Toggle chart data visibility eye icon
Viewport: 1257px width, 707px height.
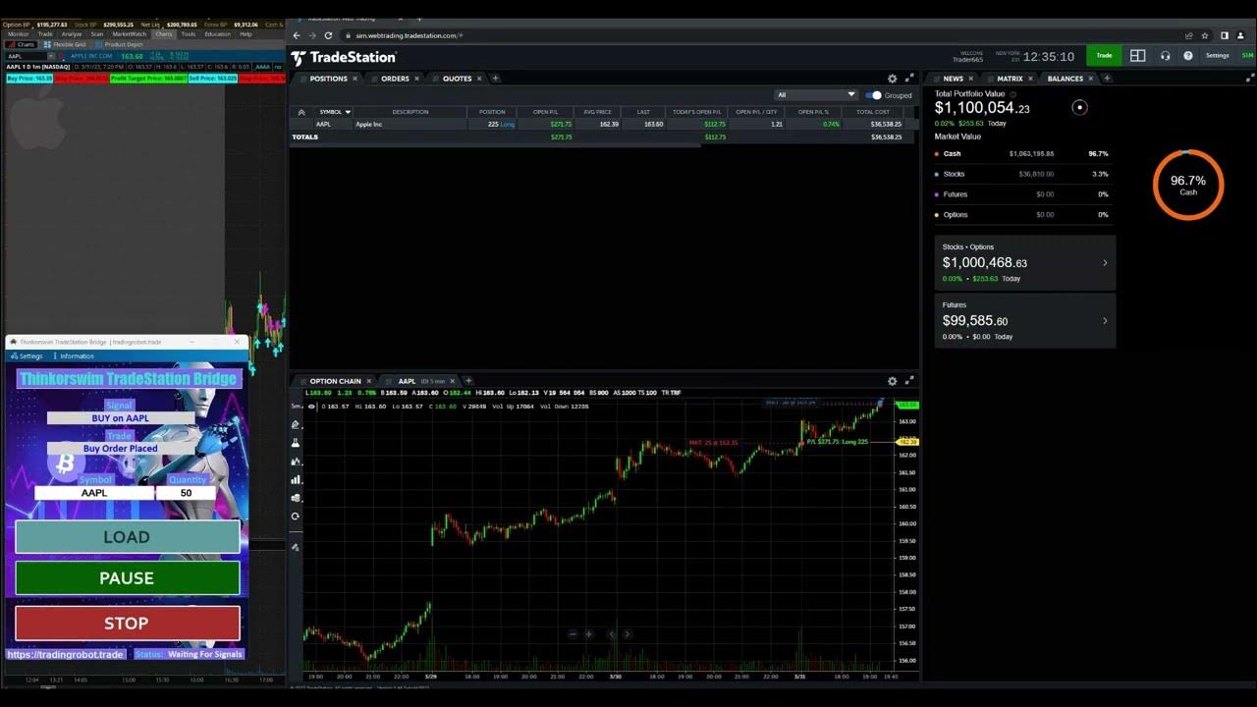click(x=312, y=407)
